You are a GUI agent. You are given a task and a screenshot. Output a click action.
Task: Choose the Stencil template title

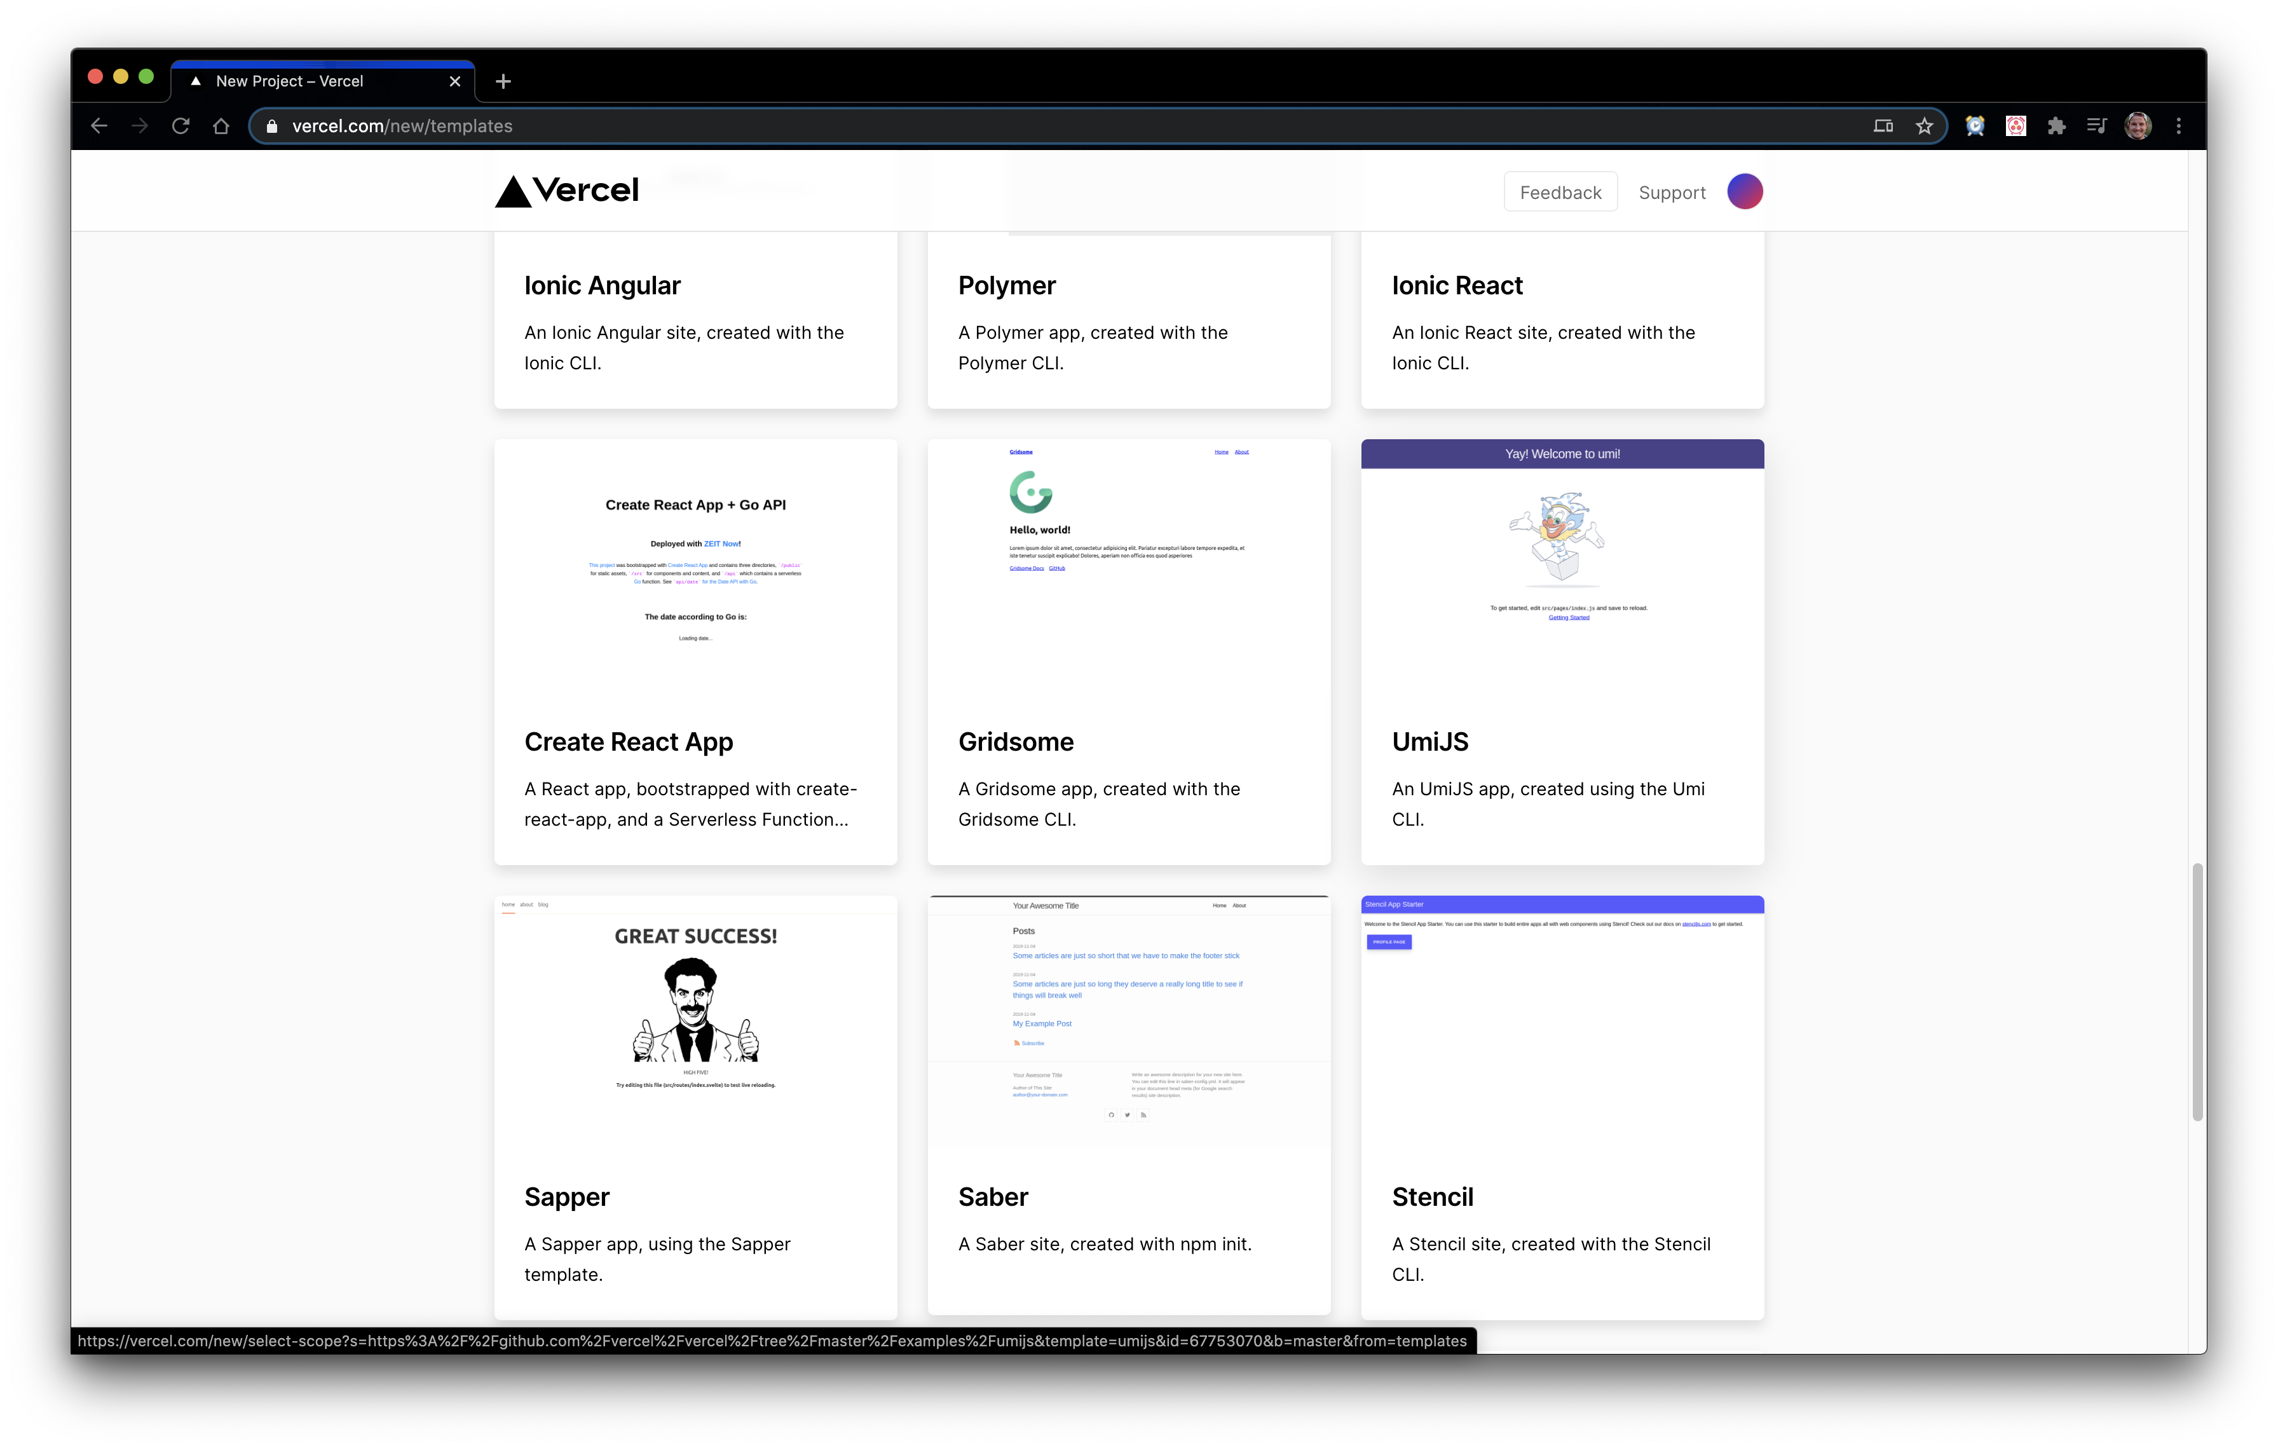point(1433,1198)
